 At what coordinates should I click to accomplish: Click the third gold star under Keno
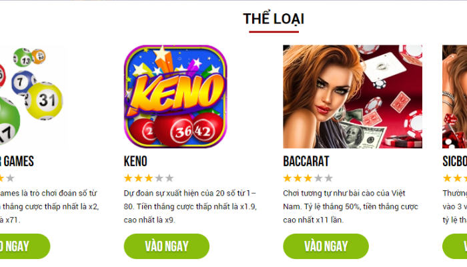[149, 178]
